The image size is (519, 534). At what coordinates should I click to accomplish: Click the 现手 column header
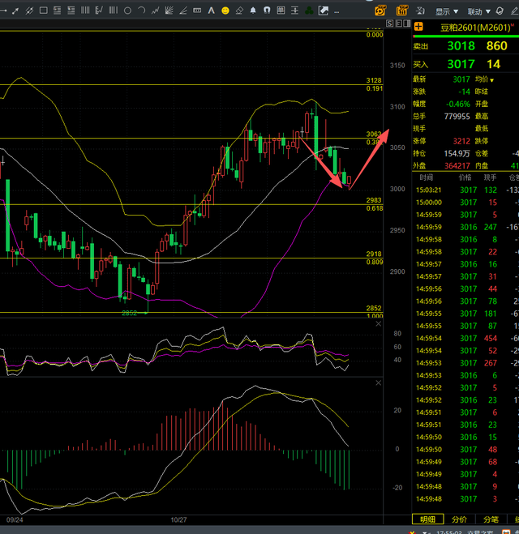490,177
